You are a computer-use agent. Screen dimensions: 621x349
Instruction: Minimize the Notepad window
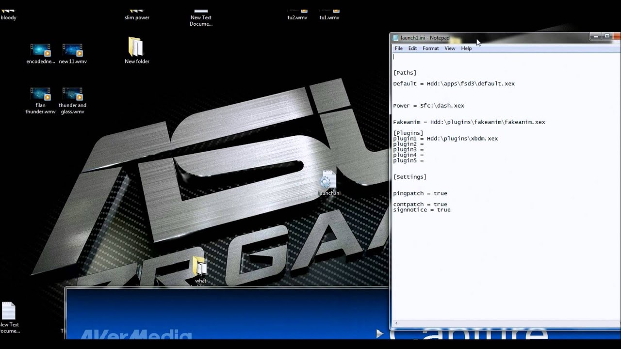[596, 36]
